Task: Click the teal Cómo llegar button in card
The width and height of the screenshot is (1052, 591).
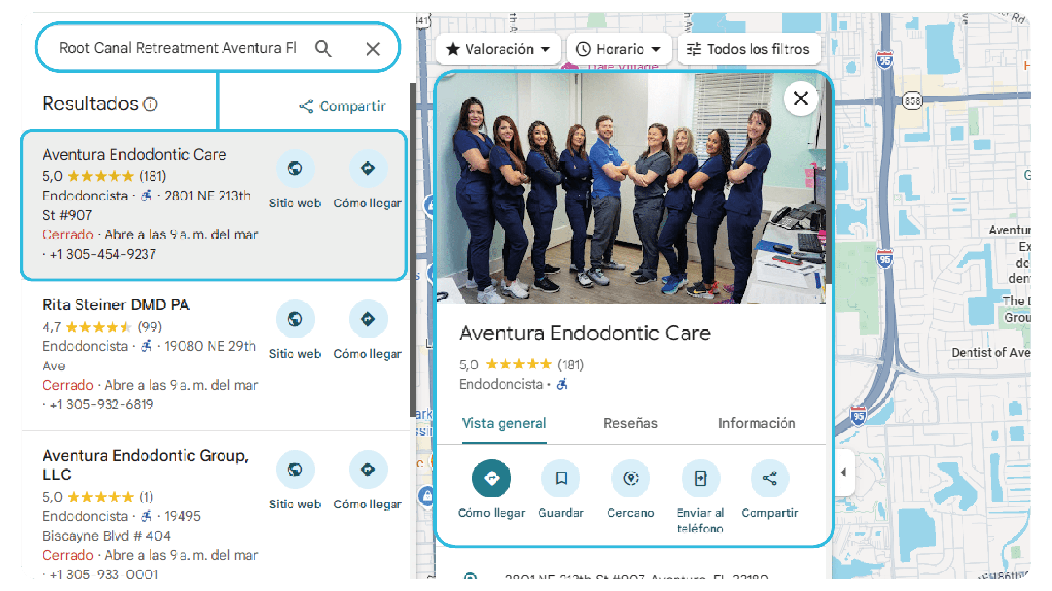Action: point(491,478)
